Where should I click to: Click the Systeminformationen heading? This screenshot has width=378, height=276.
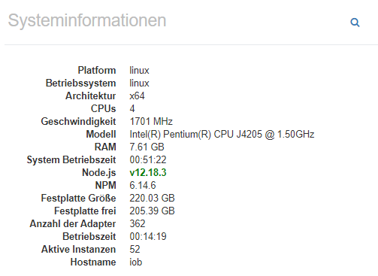point(87,21)
